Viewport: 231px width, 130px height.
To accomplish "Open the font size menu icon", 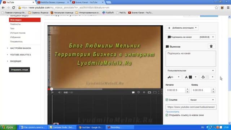I will click(170, 77).
